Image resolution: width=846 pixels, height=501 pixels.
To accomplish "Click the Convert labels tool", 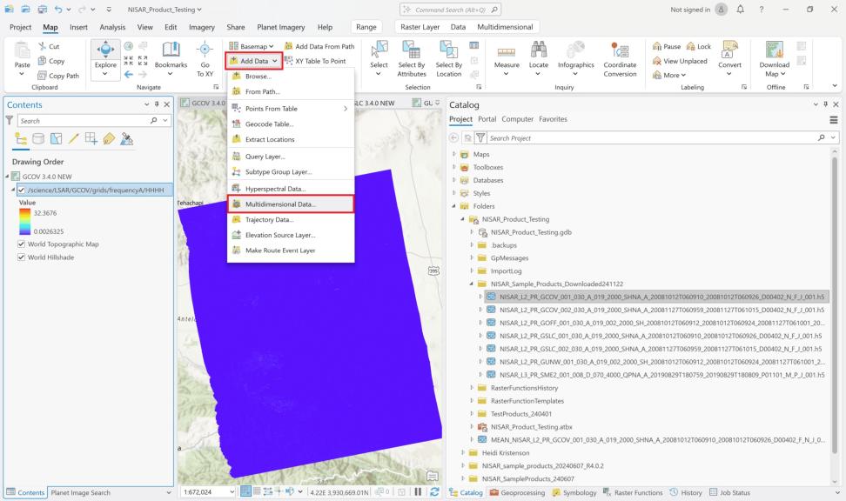I will (x=729, y=59).
